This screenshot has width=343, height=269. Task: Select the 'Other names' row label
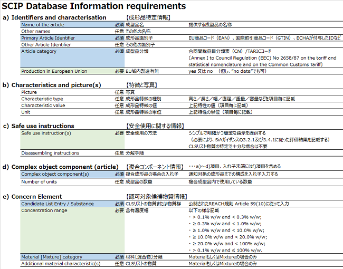pos(36,31)
